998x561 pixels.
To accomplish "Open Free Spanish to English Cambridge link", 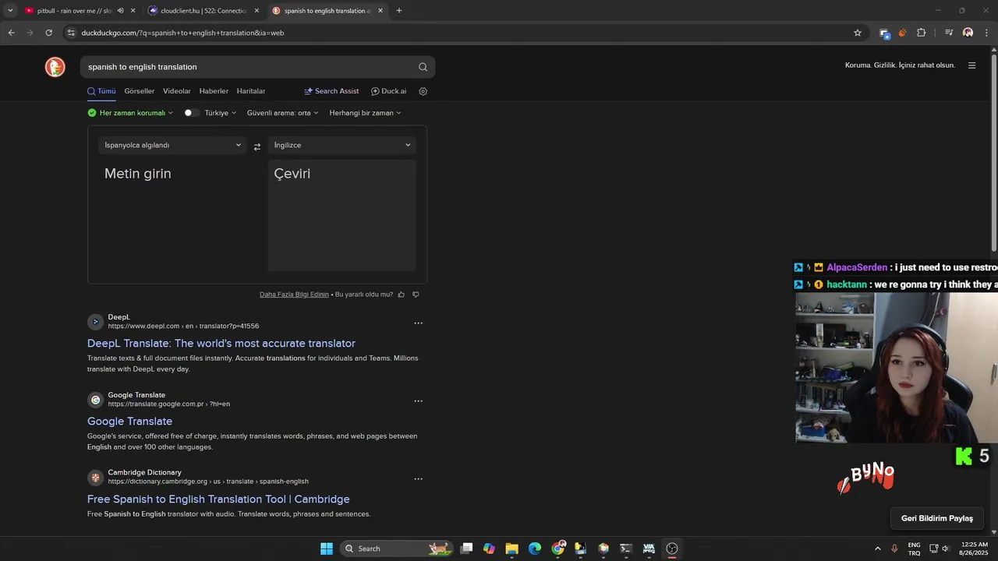I will [218, 499].
